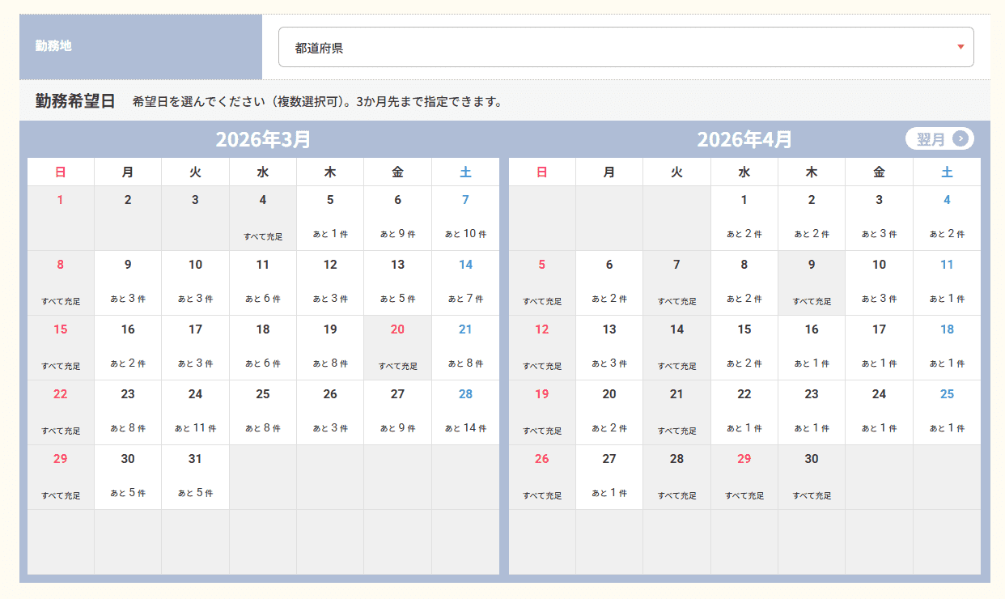
Task: Click March 20 marked すべて充足
Action: pos(397,347)
